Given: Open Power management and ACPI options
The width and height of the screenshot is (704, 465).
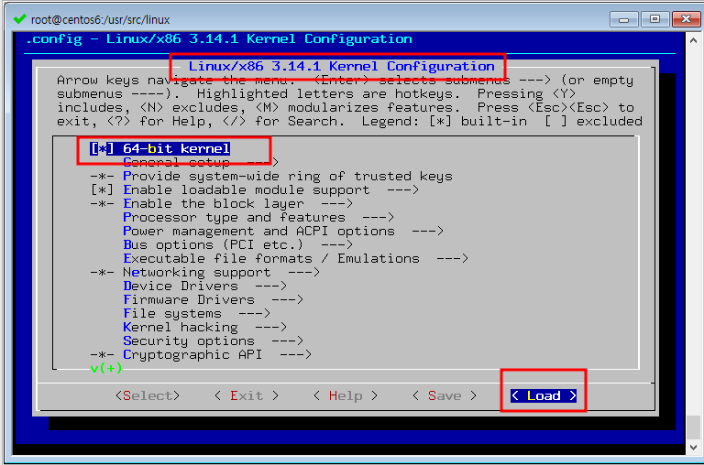Looking at the screenshot, I should click(283, 231).
